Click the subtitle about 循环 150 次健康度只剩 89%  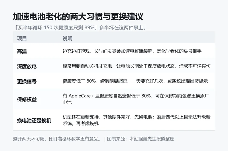click(x=80, y=28)
